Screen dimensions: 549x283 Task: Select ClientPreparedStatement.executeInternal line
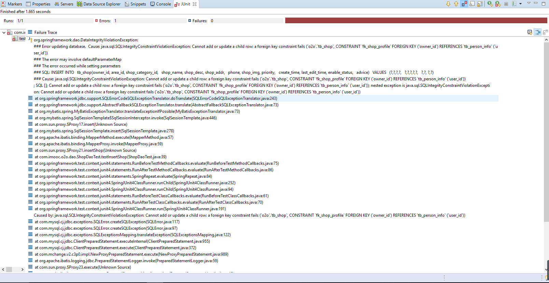click(x=122, y=241)
